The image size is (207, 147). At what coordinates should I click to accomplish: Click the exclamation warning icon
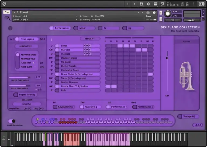[194, 4]
